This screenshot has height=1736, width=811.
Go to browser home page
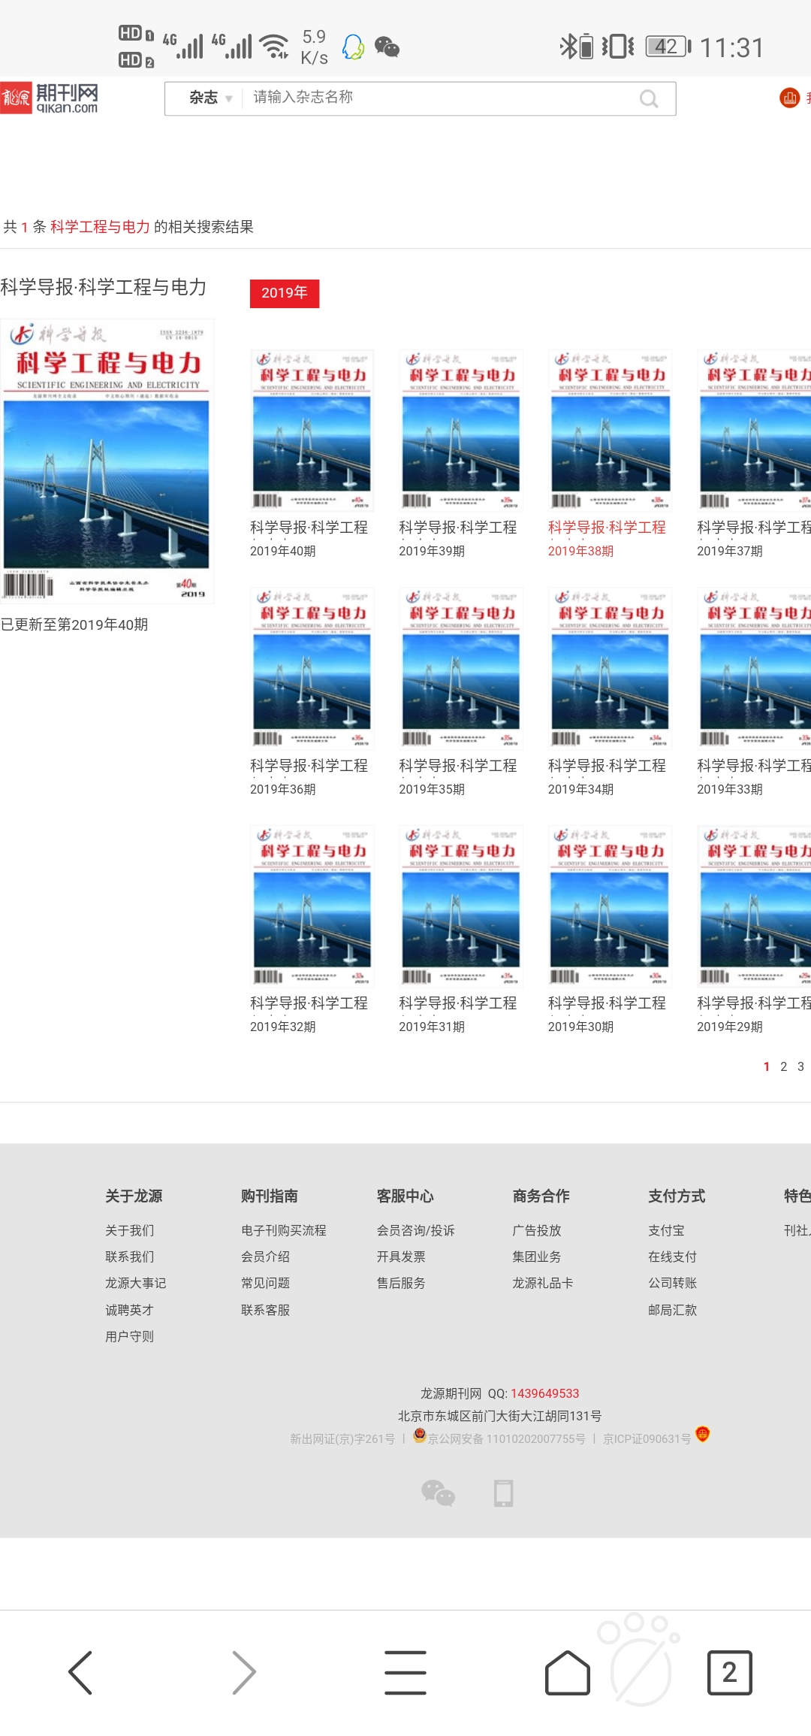pyautogui.click(x=567, y=1672)
